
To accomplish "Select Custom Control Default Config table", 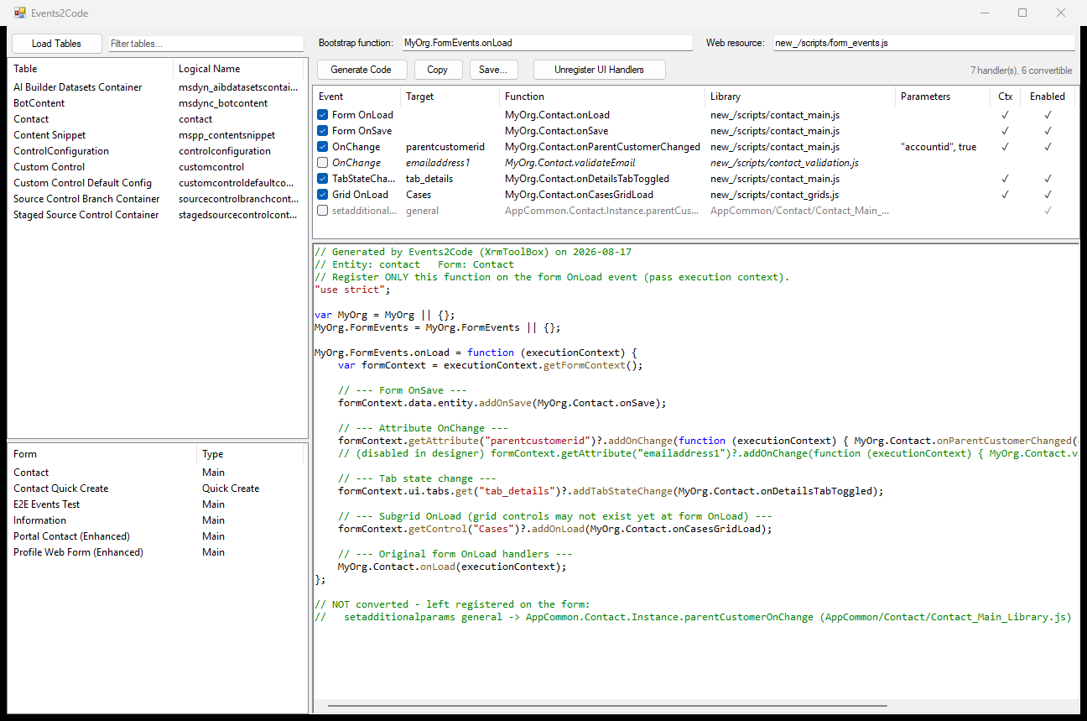I will point(157,183).
